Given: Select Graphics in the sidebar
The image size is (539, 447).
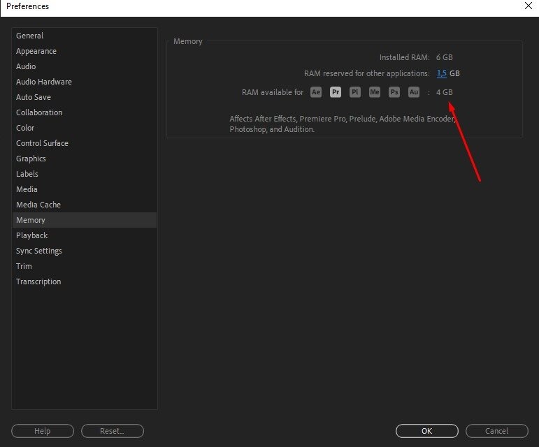Looking at the screenshot, I should [x=85, y=159].
